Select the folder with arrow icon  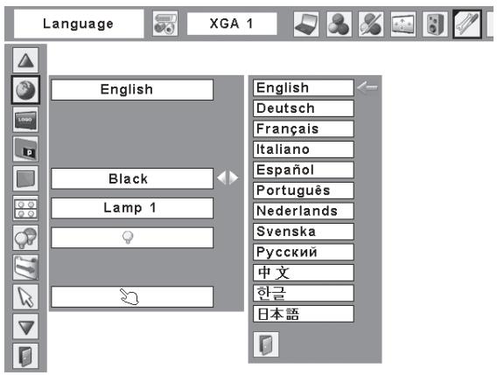[25, 267]
